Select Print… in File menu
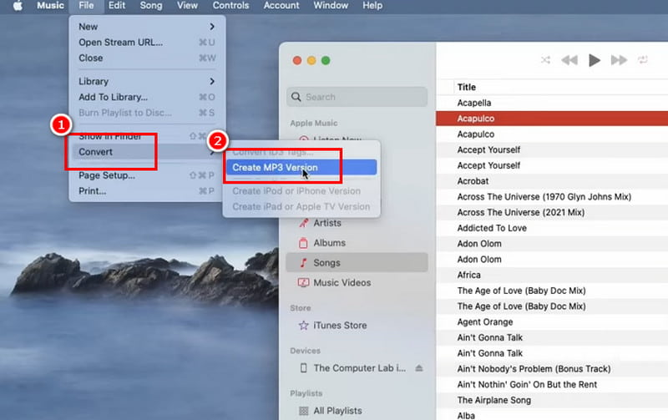 (x=147, y=191)
